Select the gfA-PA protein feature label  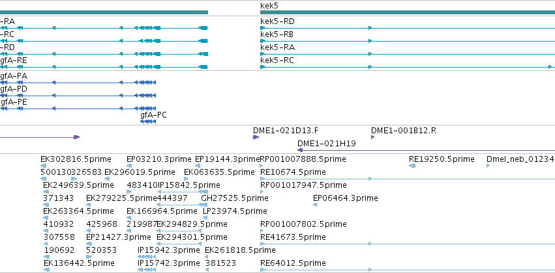click(x=14, y=76)
